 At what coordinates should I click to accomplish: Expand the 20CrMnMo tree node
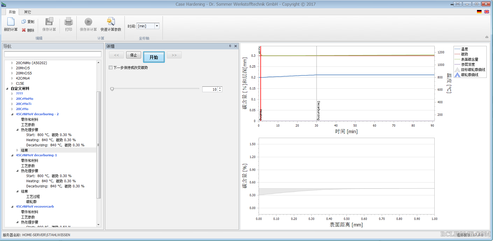12,99
